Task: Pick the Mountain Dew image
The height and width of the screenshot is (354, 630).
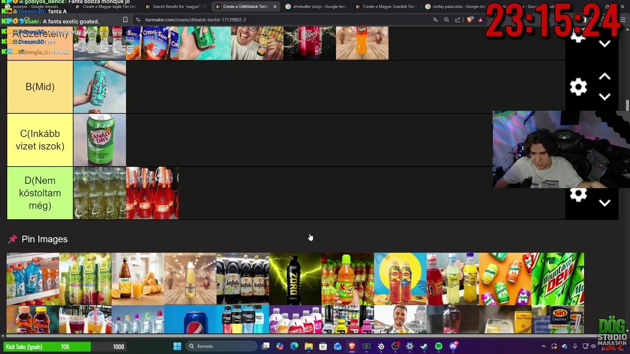Action: [558, 279]
